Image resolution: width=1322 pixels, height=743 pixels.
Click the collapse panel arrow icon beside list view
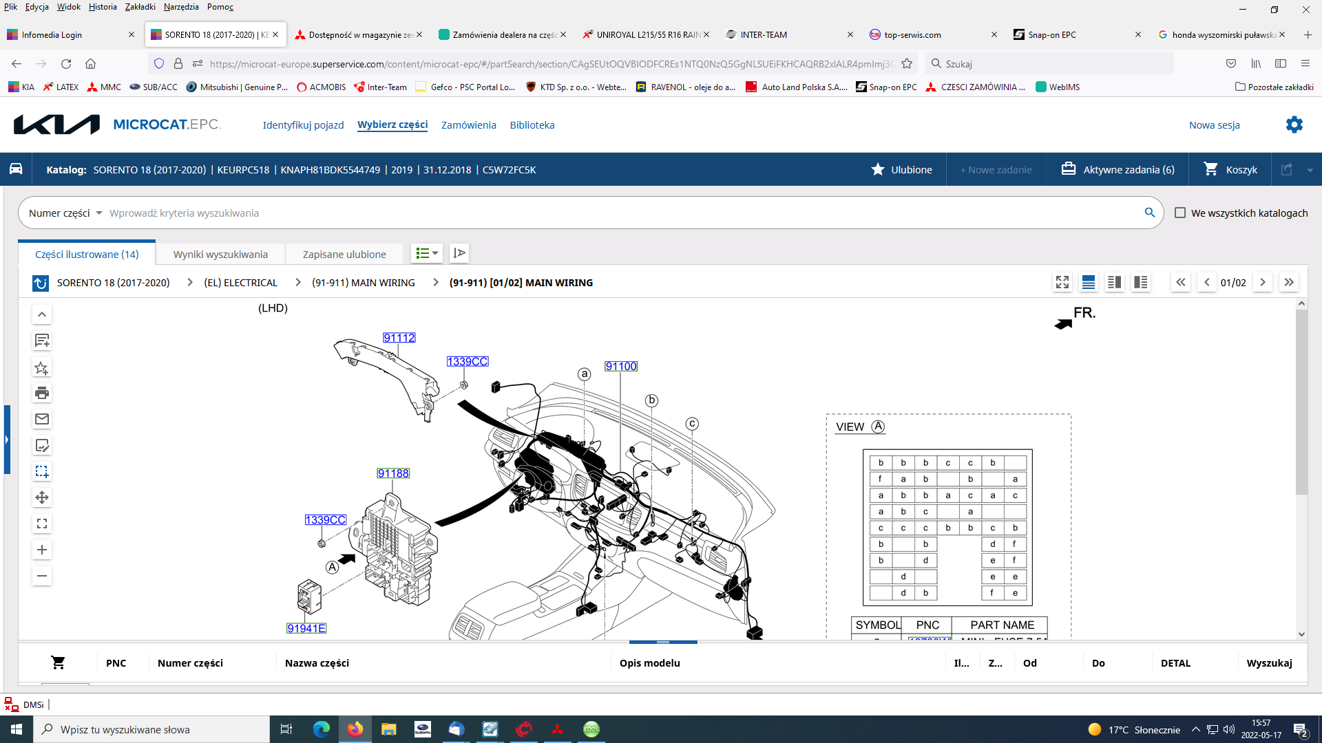(459, 253)
